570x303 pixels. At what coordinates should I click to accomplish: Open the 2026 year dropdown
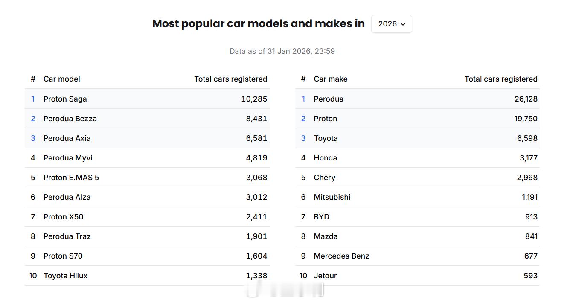coord(391,24)
